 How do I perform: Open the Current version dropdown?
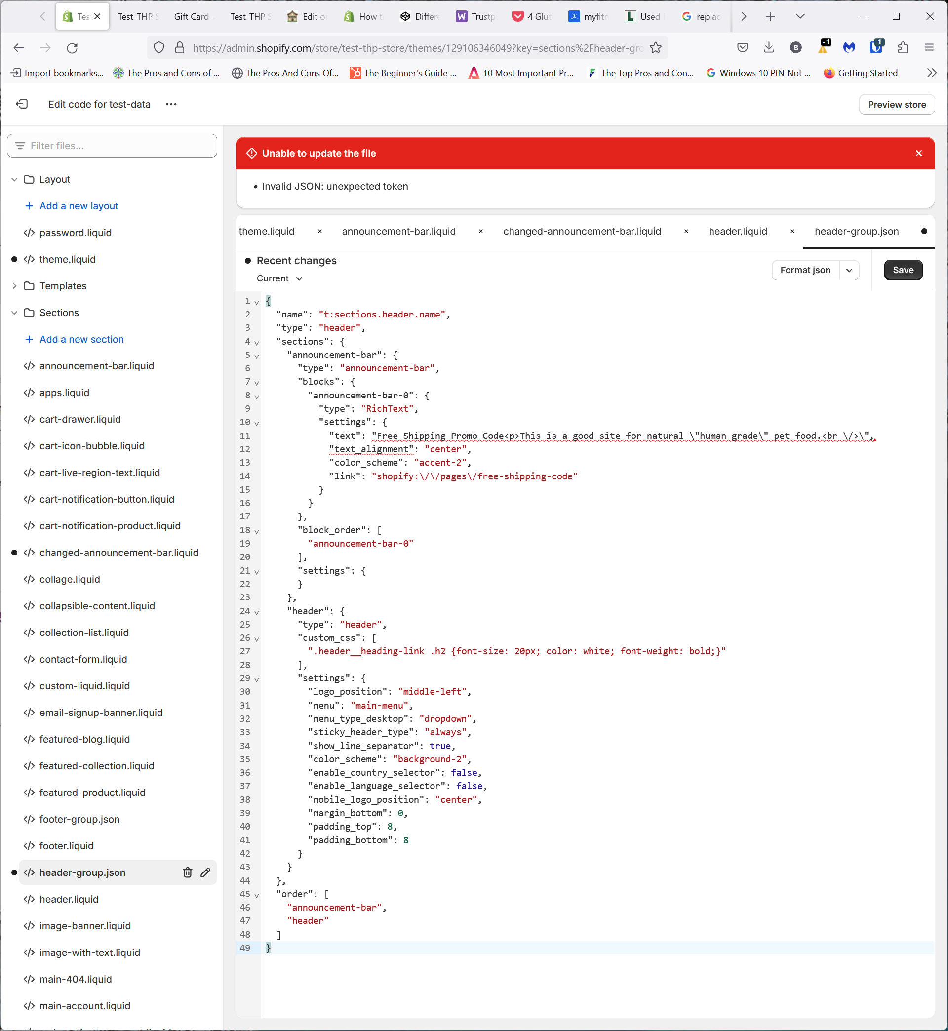[279, 278]
